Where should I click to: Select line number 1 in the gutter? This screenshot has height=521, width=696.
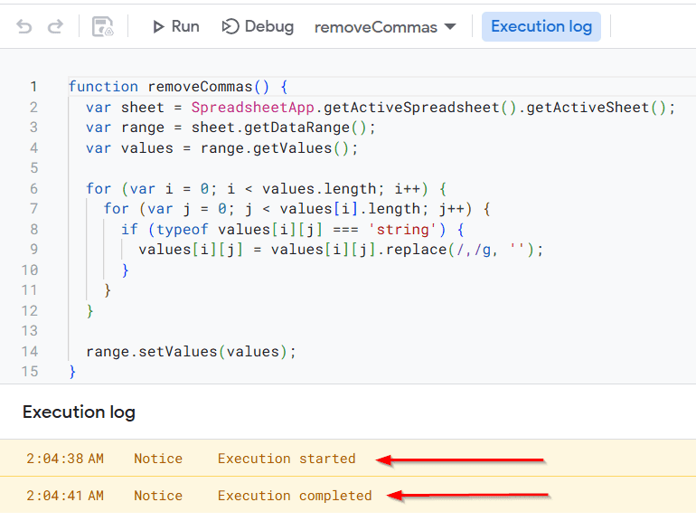[33, 87]
